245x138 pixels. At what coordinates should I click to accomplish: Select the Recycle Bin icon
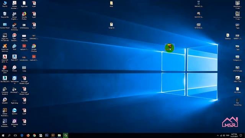tap(5, 15)
